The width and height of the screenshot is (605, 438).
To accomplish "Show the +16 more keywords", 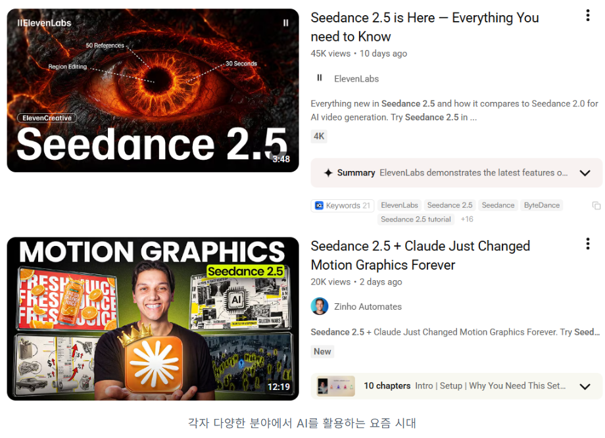I will [x=467, y=219].
